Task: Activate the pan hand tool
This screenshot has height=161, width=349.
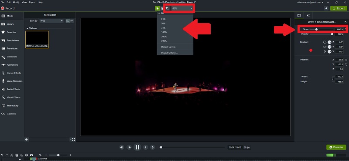Action: [162, 8]
